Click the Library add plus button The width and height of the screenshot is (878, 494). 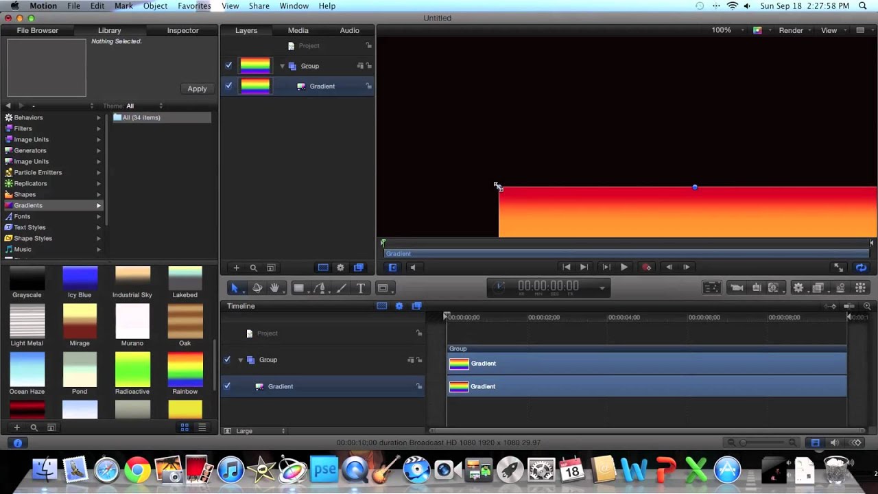16,427
